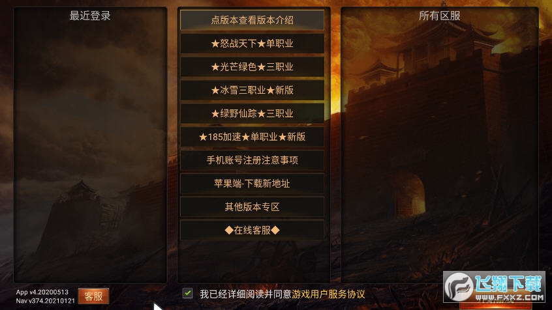552x310 pixels.
Task: Click the partially hidden red start button
Action: (496, 305)
